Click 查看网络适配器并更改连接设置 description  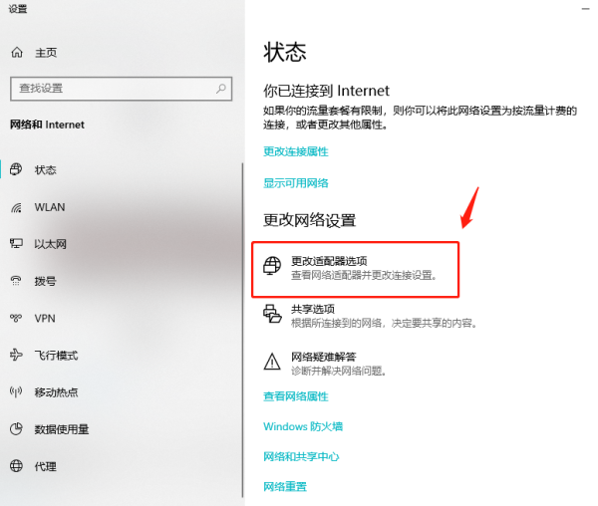[364, 275]
